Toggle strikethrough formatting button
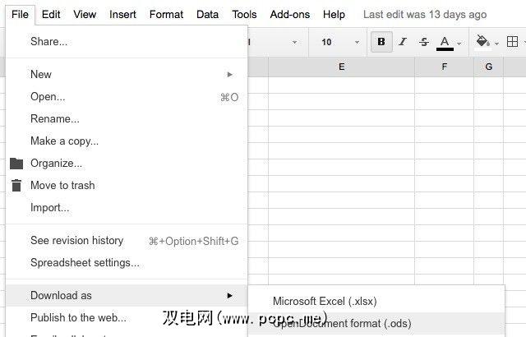This screenshot has height=337, width=526. tap(424, 42)
